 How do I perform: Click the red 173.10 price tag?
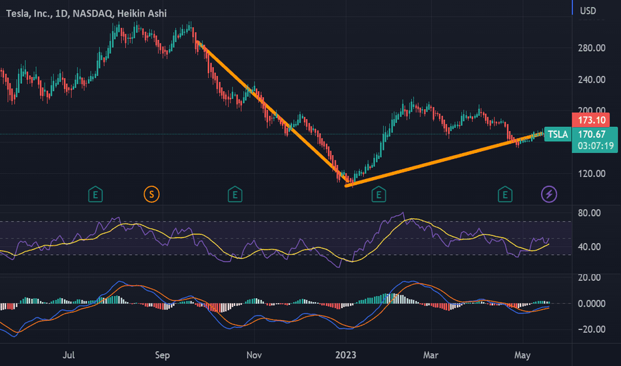(591, 120)
